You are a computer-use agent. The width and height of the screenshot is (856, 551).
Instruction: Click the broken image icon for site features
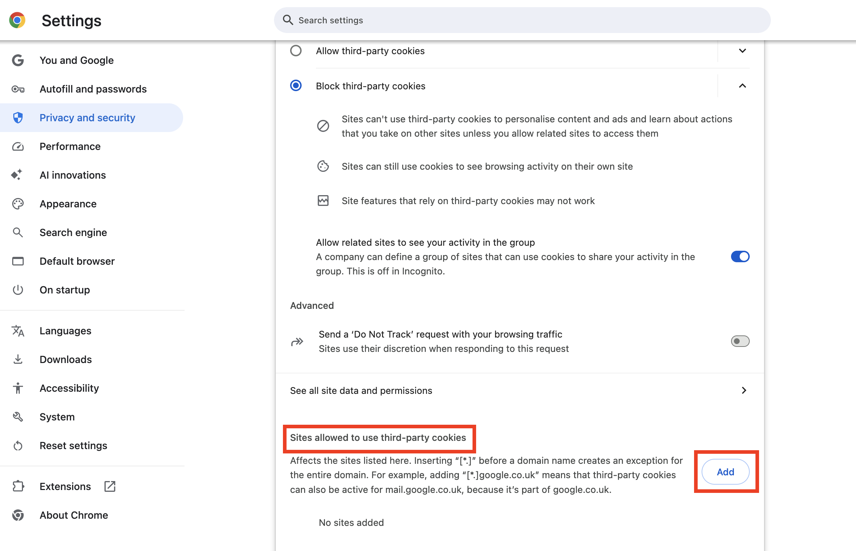click(323, 201)
